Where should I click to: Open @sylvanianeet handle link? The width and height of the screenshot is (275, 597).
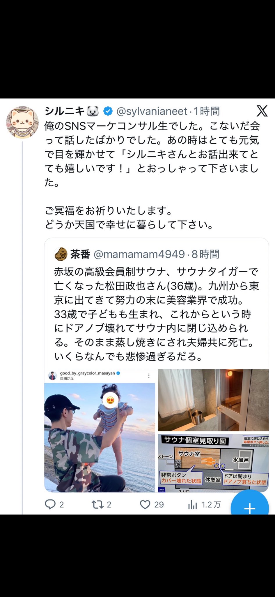[152, 111]
